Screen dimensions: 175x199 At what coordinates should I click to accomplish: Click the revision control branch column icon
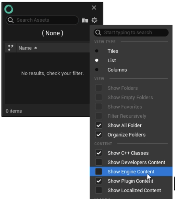pyautogui.click(x=11, y=48)
